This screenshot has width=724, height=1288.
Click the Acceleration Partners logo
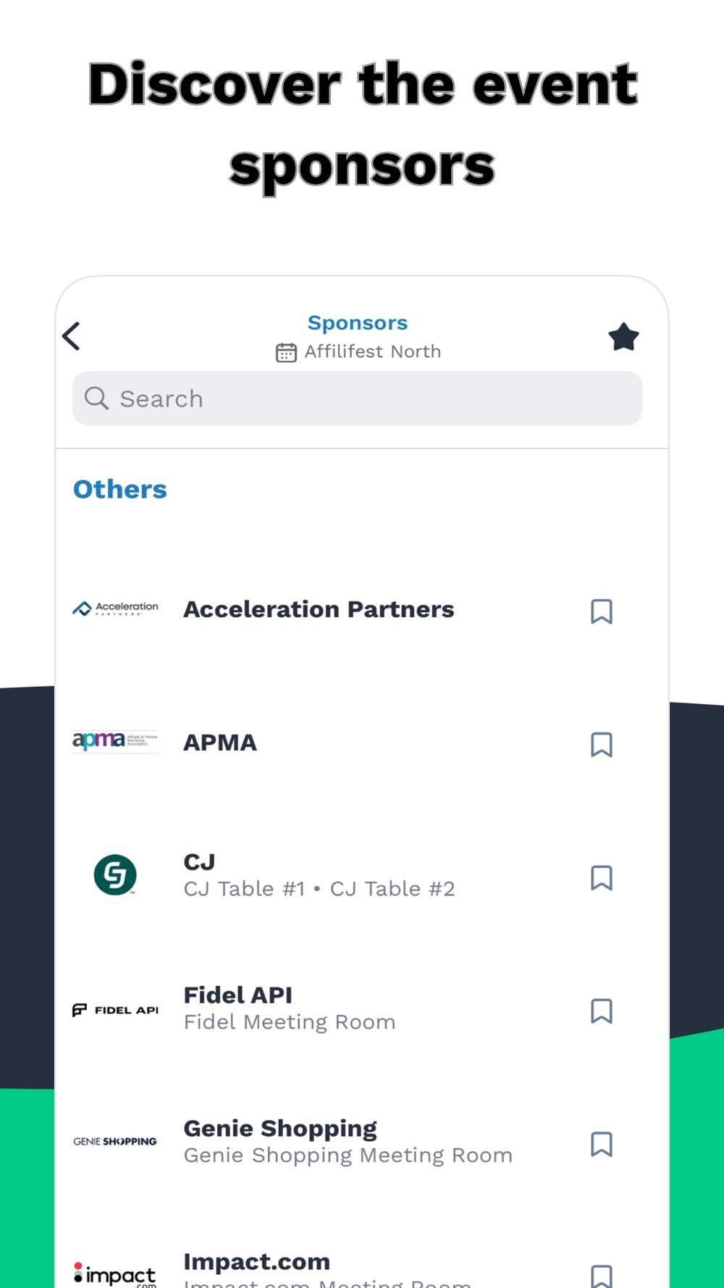pyautogui.click(x=115, y=609)
